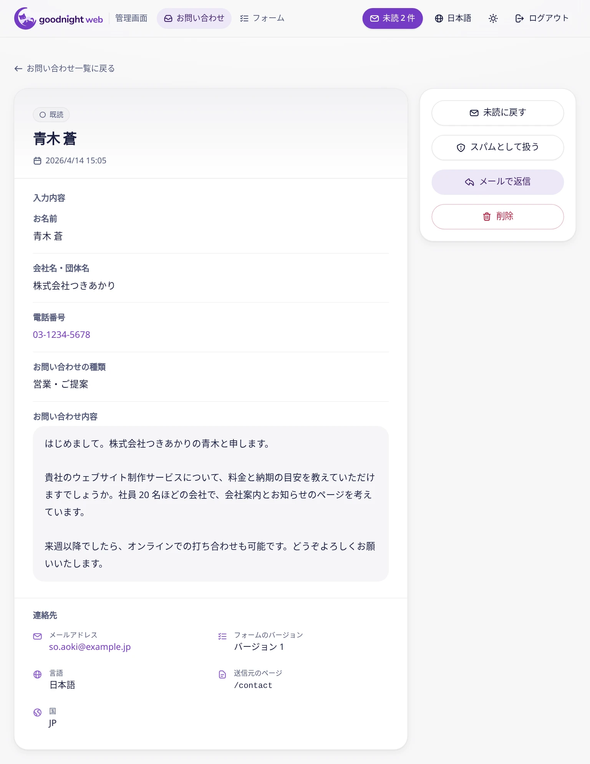Delete the inquiry with 削除 button

point(498,216)
